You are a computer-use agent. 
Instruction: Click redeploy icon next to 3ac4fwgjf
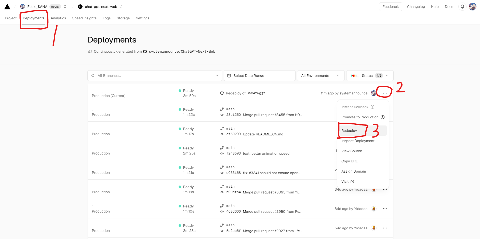pos(222,93)
